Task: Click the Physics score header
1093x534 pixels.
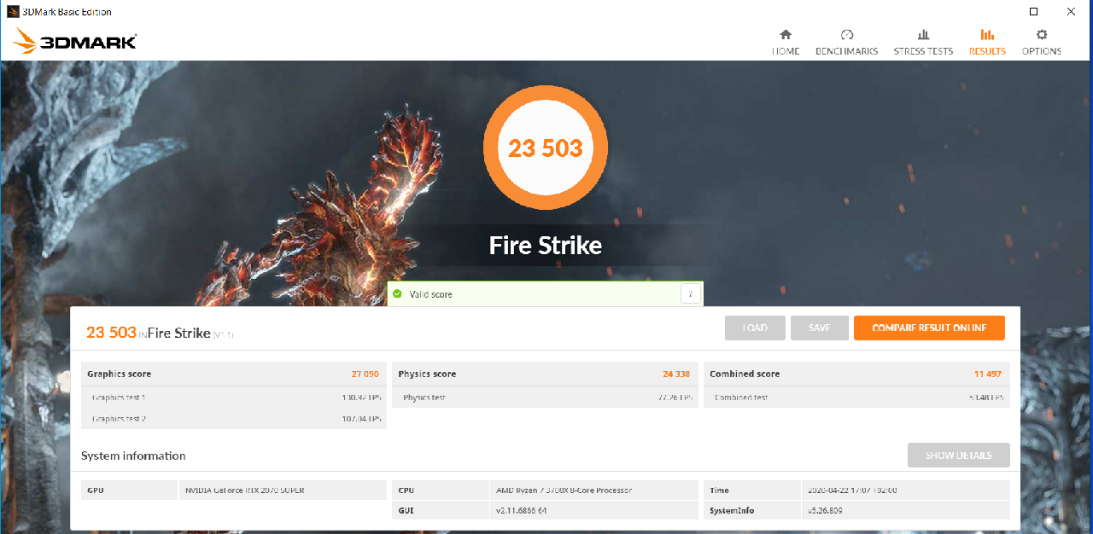Action: click(427, 374)
